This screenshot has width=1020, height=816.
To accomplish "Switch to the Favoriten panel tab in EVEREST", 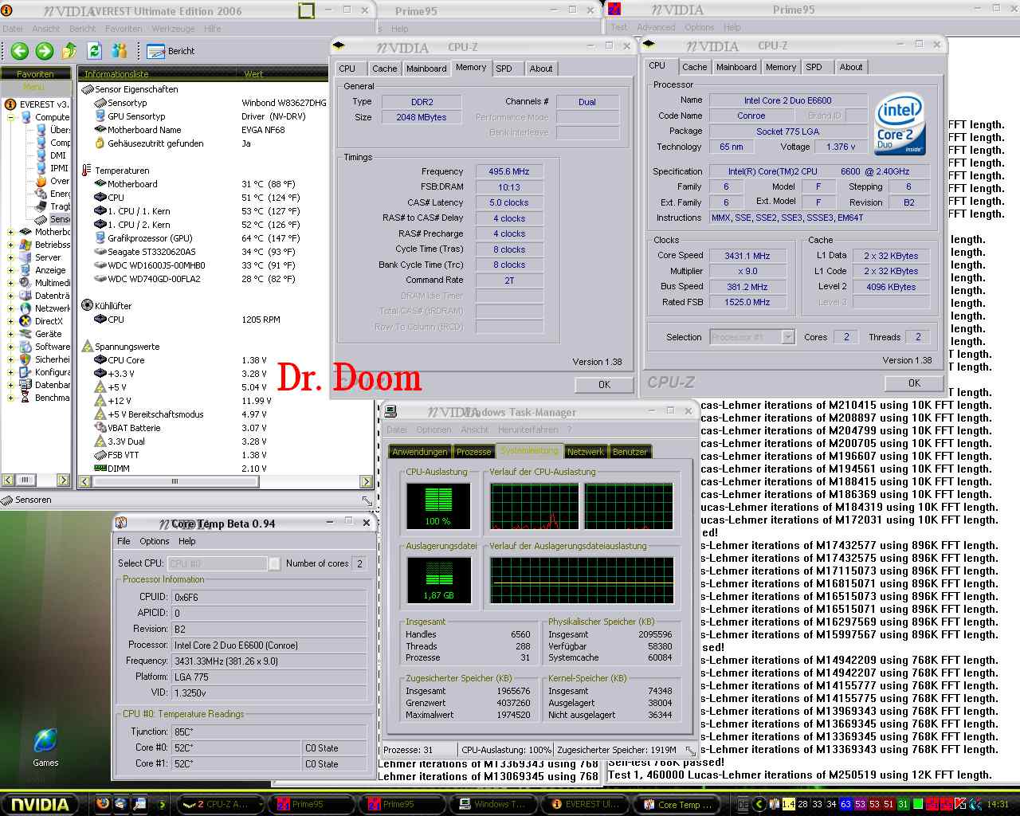I will point(35,74).
